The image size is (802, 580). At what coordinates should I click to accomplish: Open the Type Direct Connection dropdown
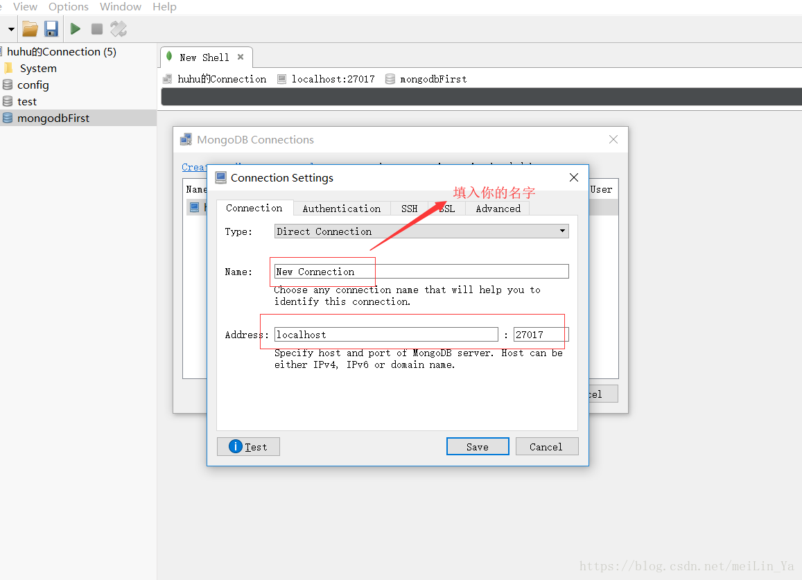coord(421,231)
